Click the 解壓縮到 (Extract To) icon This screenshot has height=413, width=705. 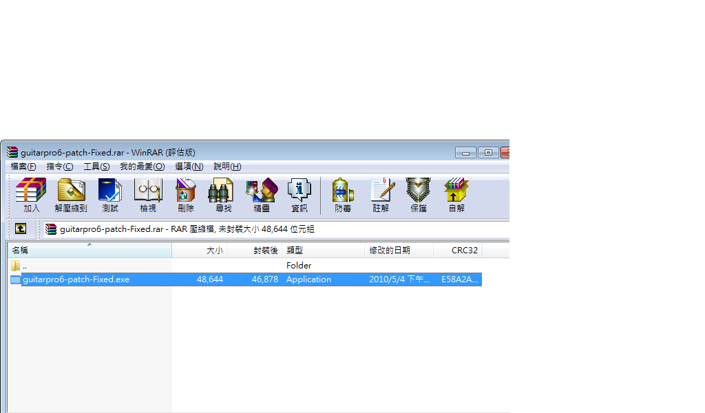point(71,195)
